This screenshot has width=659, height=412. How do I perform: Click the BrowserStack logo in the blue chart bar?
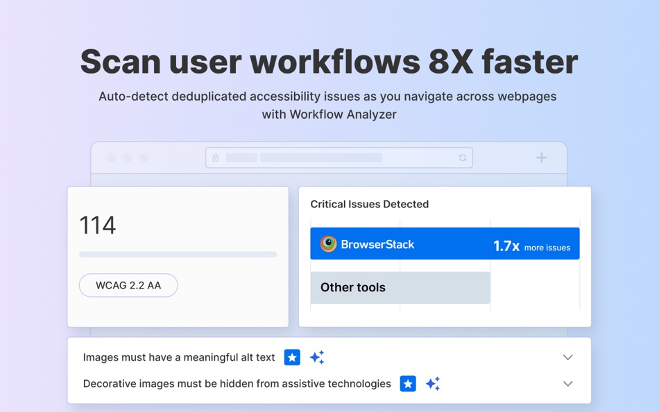click(328, 243)
